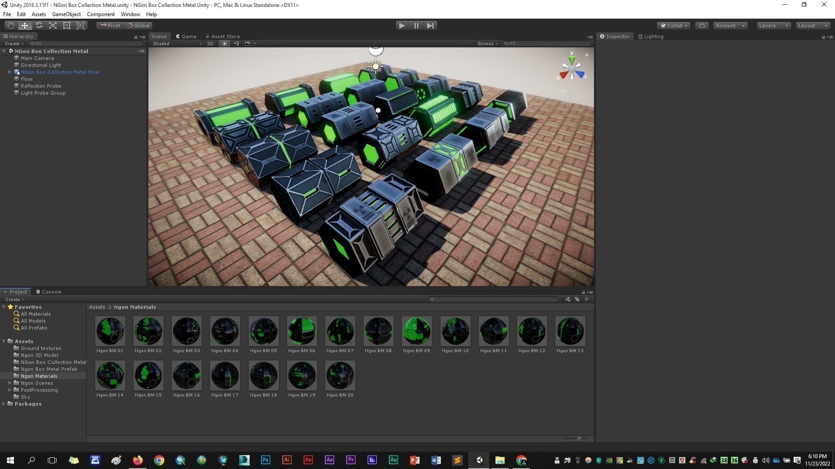Switch to the Game tab
Image resolution: width=835 pixels, height=469 pixels.
pyautogui.click(x=186, y=36)
